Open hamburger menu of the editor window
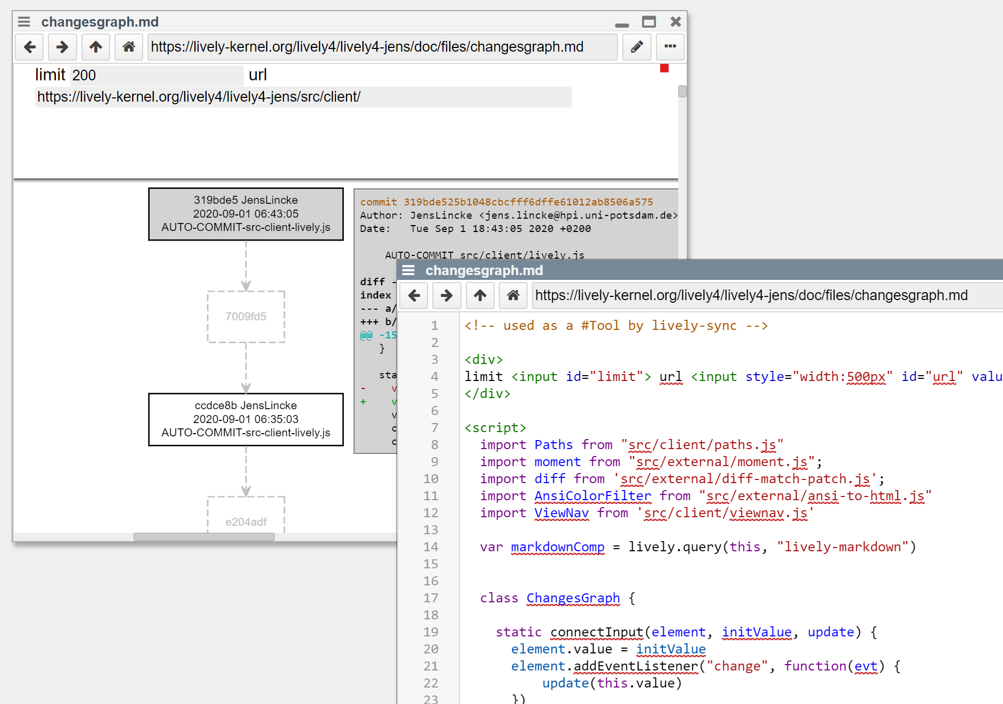Viewport: 1003px width, 704px height. (408, 270)
